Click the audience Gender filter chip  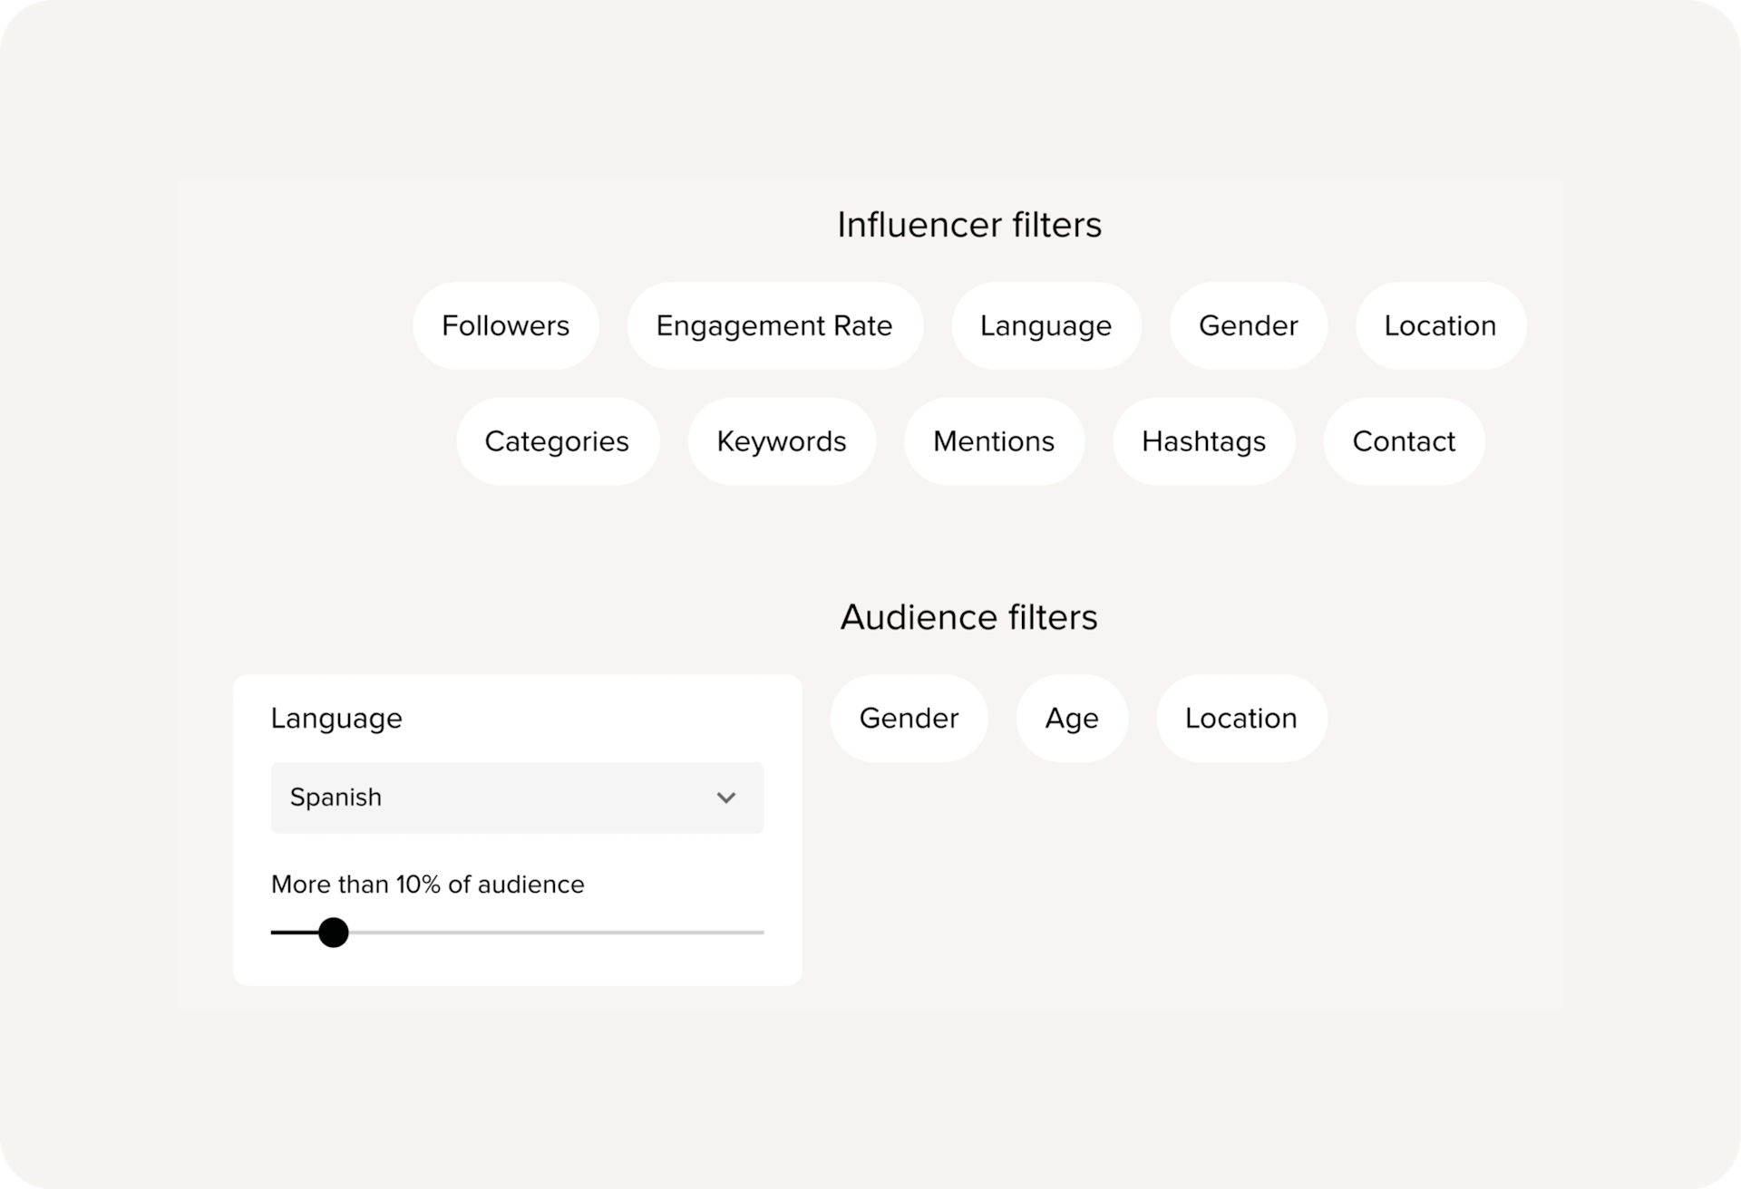pos(909,718)
